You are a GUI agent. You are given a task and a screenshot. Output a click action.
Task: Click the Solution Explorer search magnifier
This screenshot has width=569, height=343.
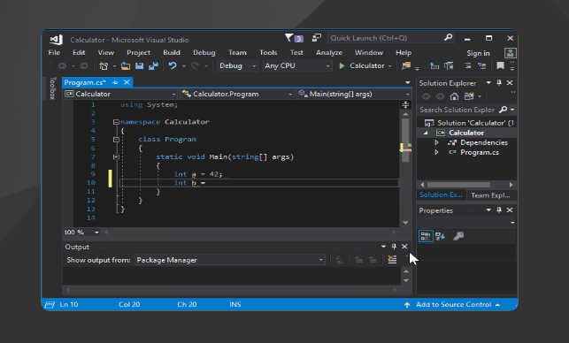click(503, 110)
